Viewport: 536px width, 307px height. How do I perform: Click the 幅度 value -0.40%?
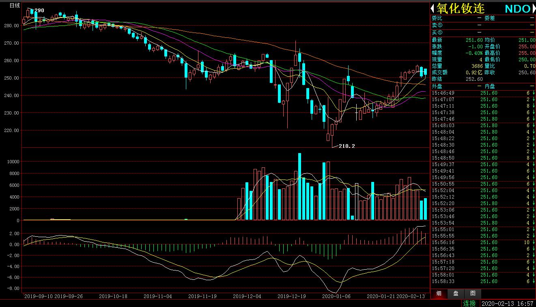(x=474, y=53)
